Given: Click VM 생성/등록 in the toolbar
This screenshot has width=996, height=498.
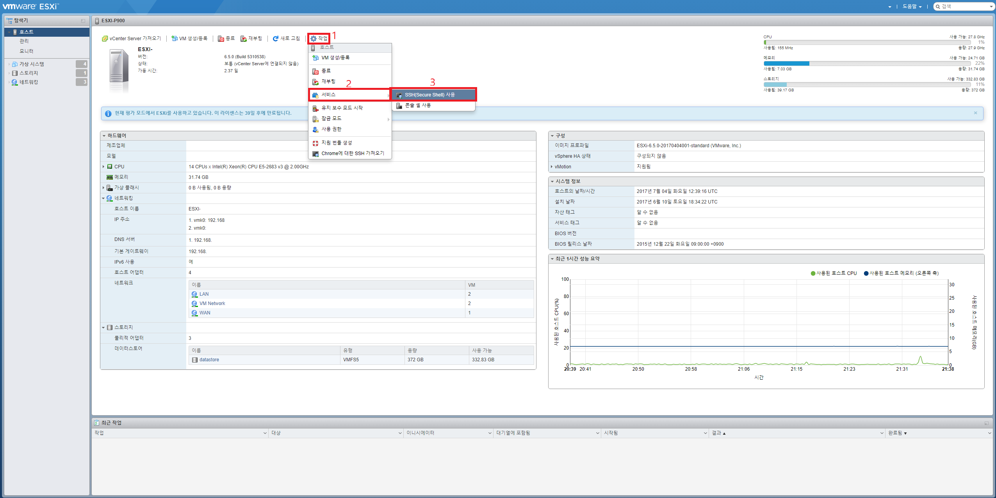Looking at the screenshot, I should pos(189,38).
